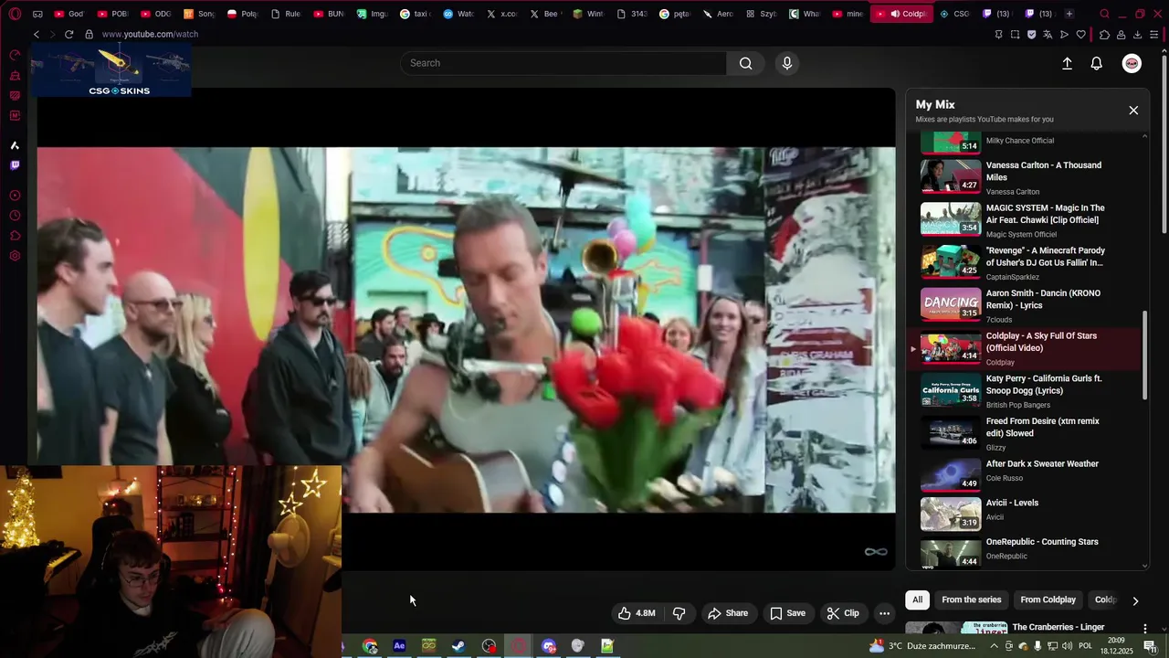Image resolution: width=1169 pixels, height=658 pixels.
Task: Toggle playlist loop on the video player
Action: 876,551
